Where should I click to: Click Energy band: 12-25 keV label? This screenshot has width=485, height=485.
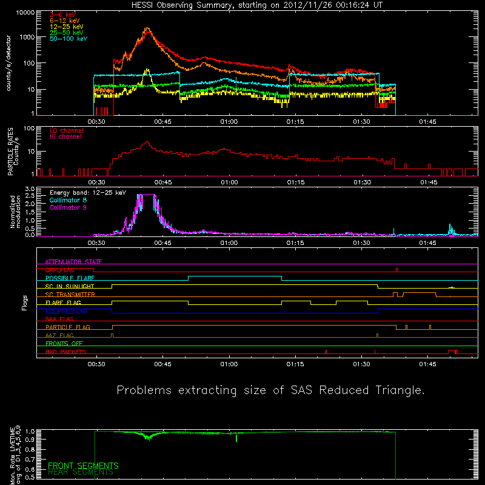88,193
